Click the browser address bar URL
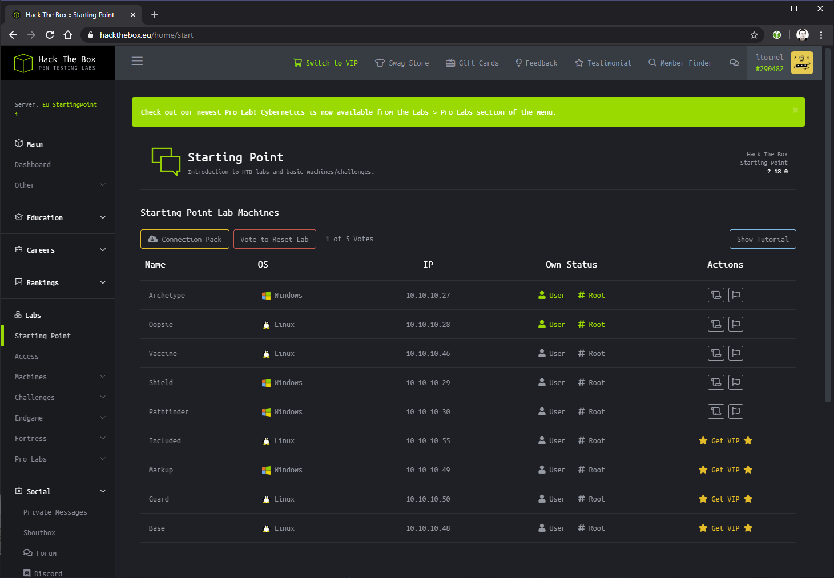Screen dimensions: 834x578 coord(146,35)
